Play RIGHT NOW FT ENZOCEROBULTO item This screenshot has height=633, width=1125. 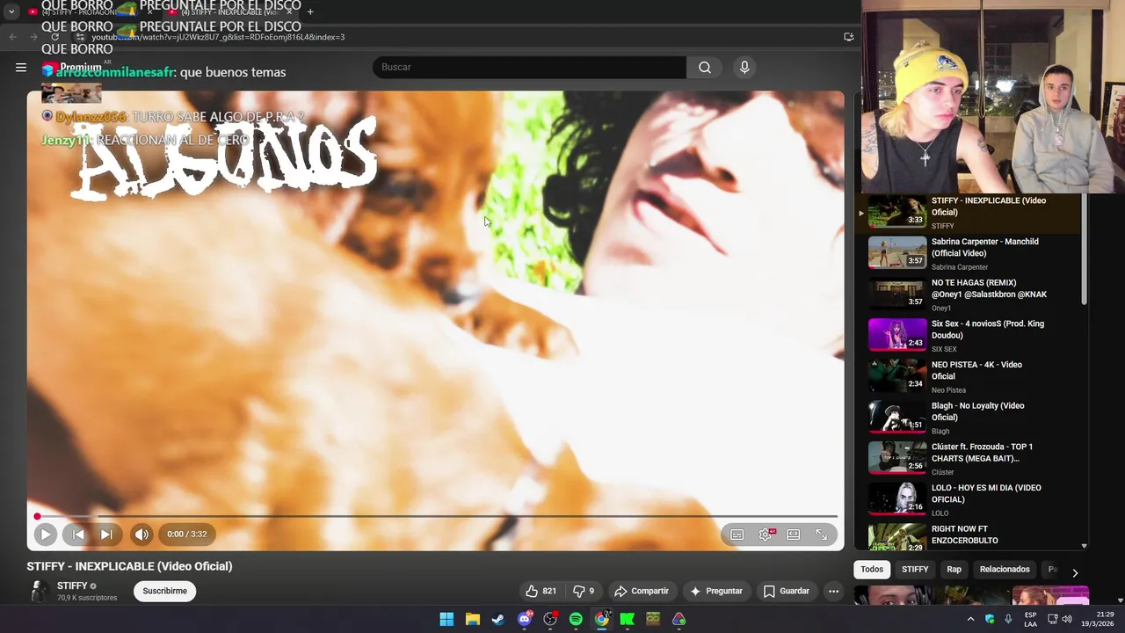(966, 536)
